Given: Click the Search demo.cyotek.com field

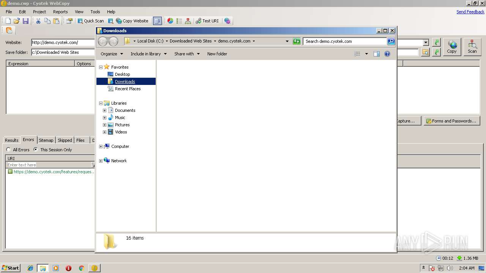Looking at the screenshot, I should (x=345, y=41).
